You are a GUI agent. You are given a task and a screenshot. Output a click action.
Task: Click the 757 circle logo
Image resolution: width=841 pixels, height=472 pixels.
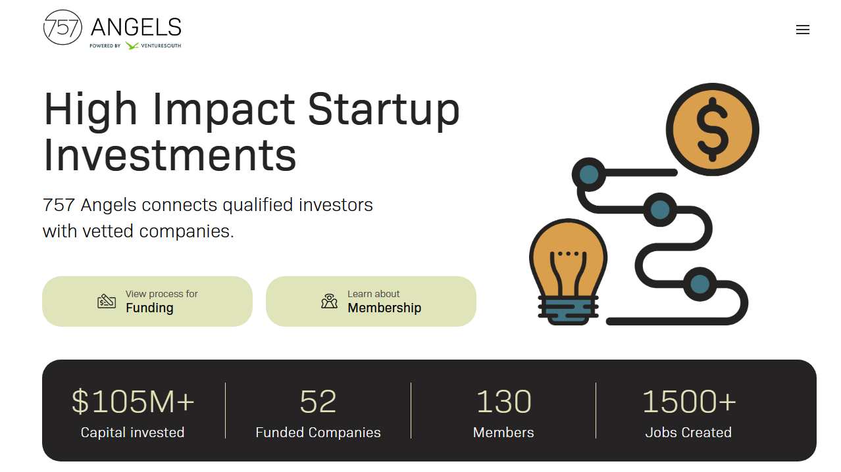[63, 28]
